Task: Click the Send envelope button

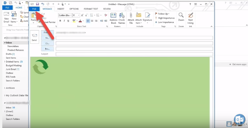Action: tap(34, 37)
